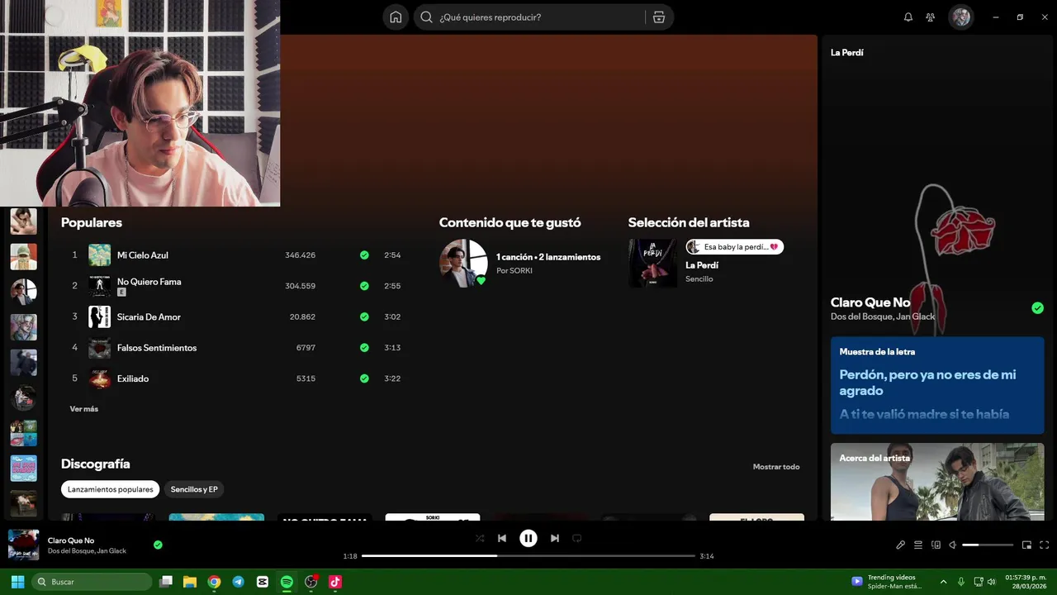Screen dimensions: 1057x595
Task: Open Claro Que No title in right panel
Action: (870, 302)
